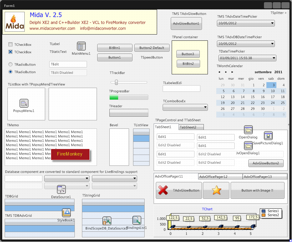Click the StyleBook1 icon

66,212
